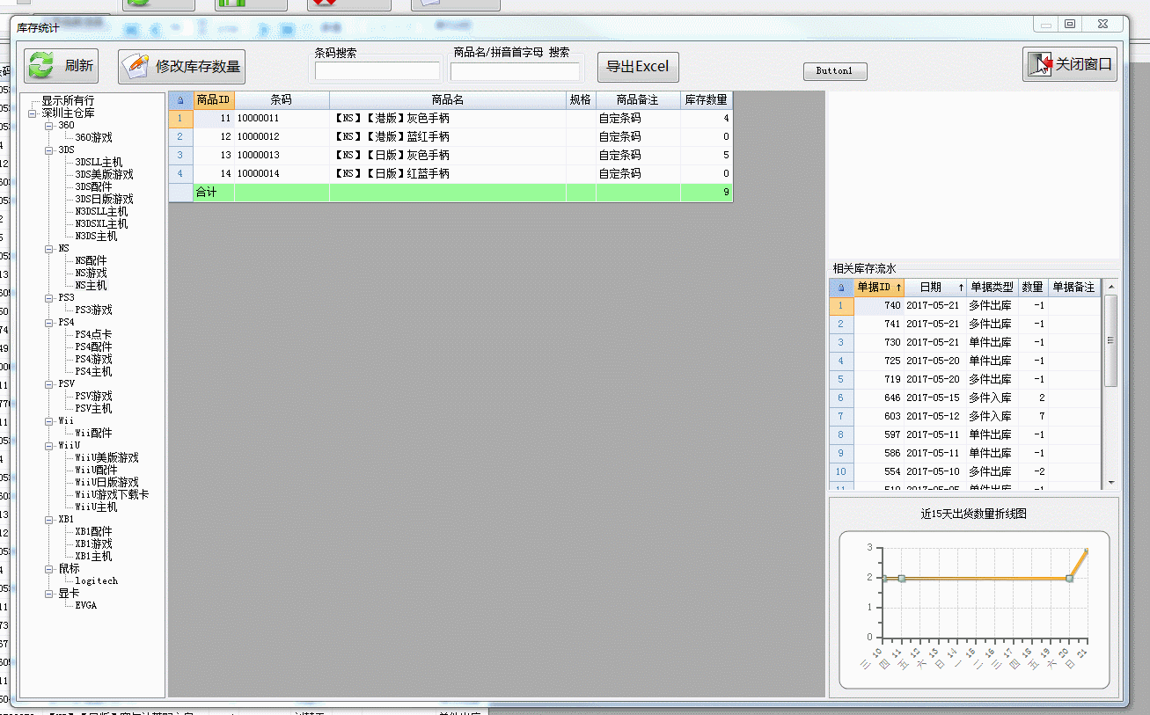Collapse the NS category node
The image size is (1150, 715).
click(x=50, y=249)
